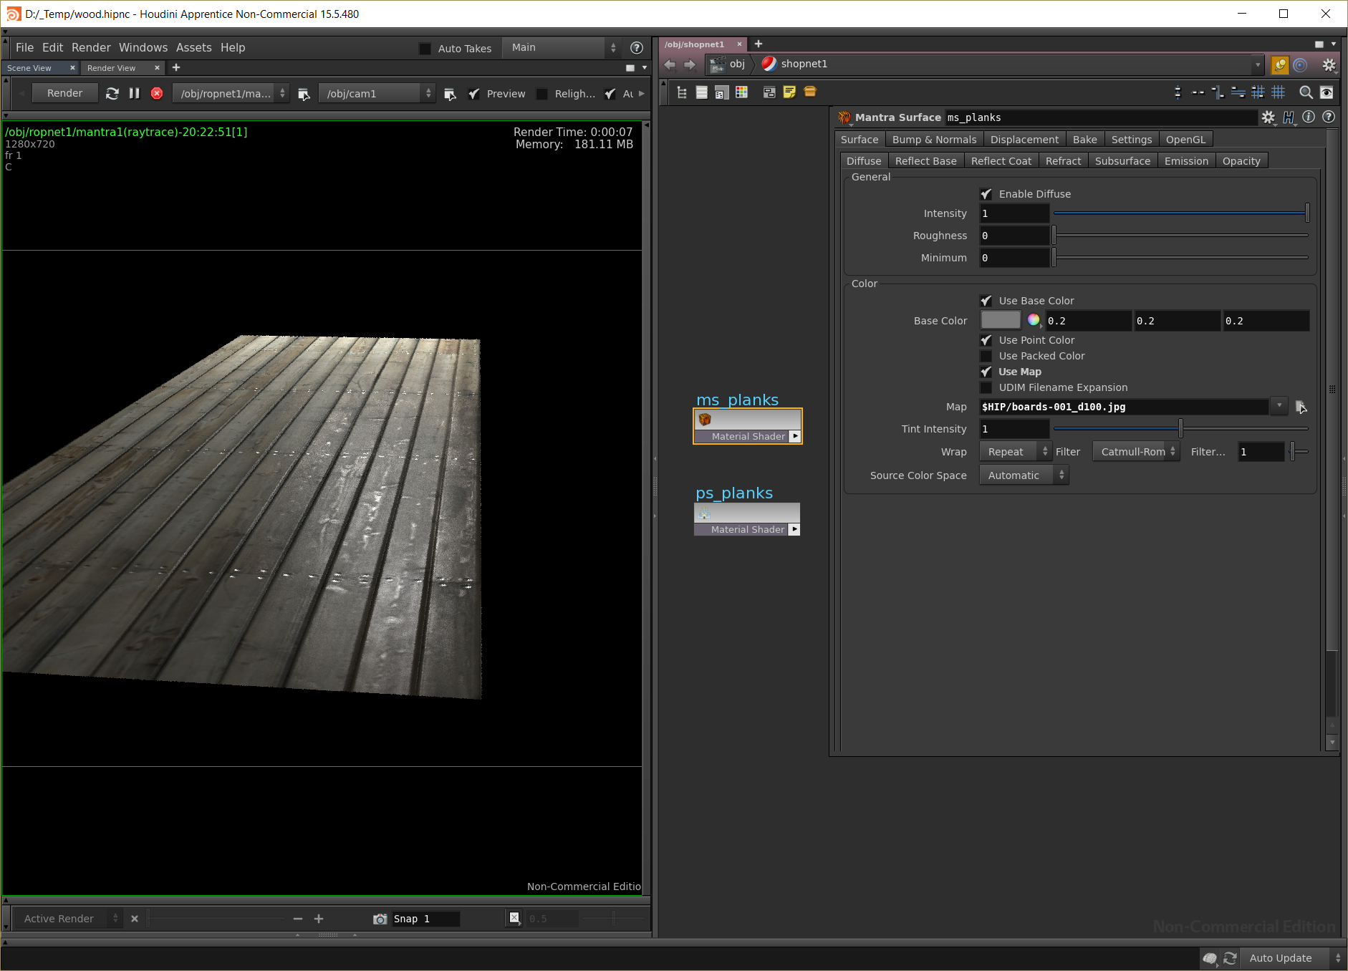The width and height of the screenshot is (1348, 971).
Task: Open the Bump & Normals tab
Action: [x=934, y=140]
